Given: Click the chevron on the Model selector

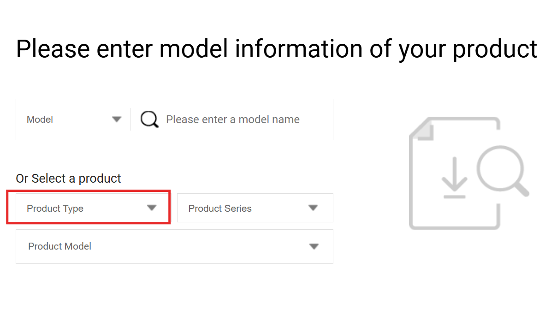Looking at the screenshot, I should [117, 119].
